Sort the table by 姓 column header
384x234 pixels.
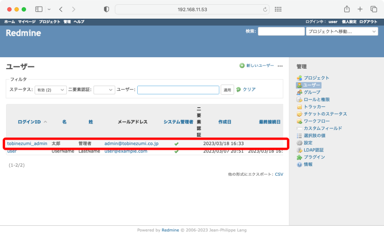91,122
